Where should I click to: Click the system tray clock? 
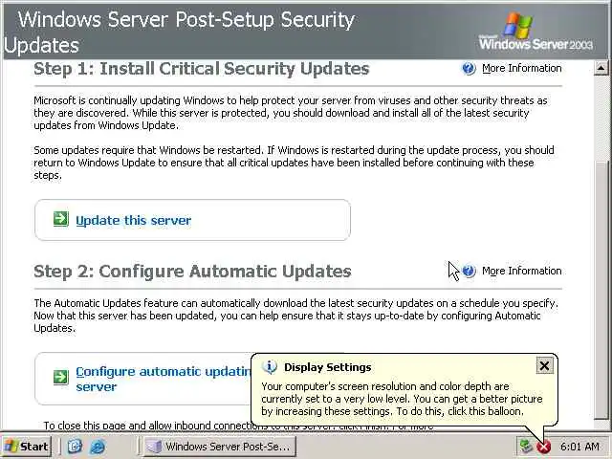[580, 447]
